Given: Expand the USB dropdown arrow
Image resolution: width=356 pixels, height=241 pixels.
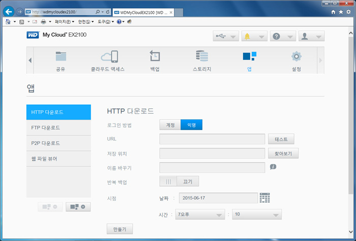Looking at the screenshot, I should coord(233,37).
